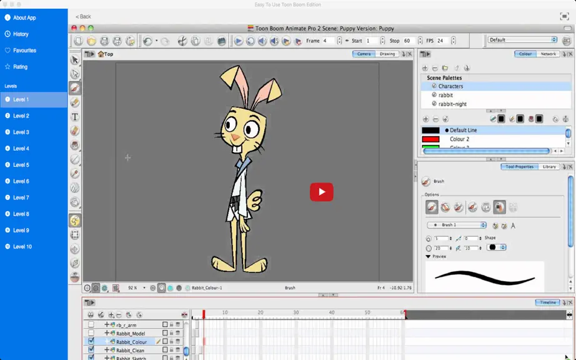576x360 pixels.
Task: Enable the Rabbit_Model layer checkbox
Action: coord(91,333)
